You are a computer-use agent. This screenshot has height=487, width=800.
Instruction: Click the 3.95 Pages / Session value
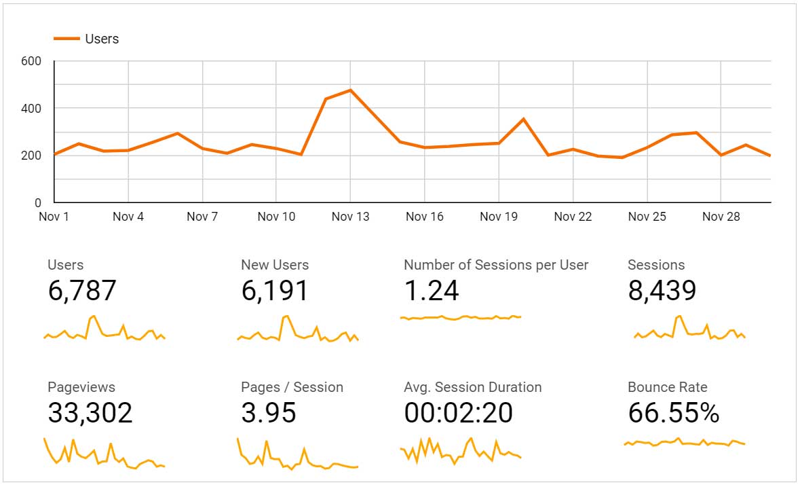pyautogui.click(x=269, y=413)
